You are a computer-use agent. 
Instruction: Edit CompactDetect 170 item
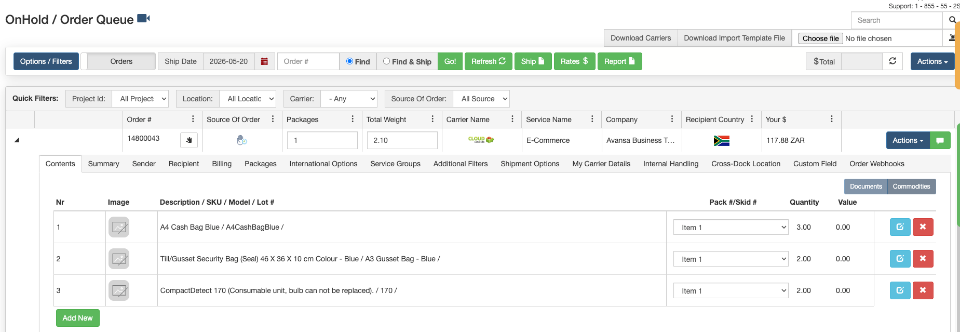(x=900, y=290)
